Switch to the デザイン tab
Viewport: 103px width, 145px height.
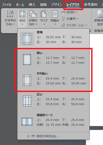tap(56, 5)
